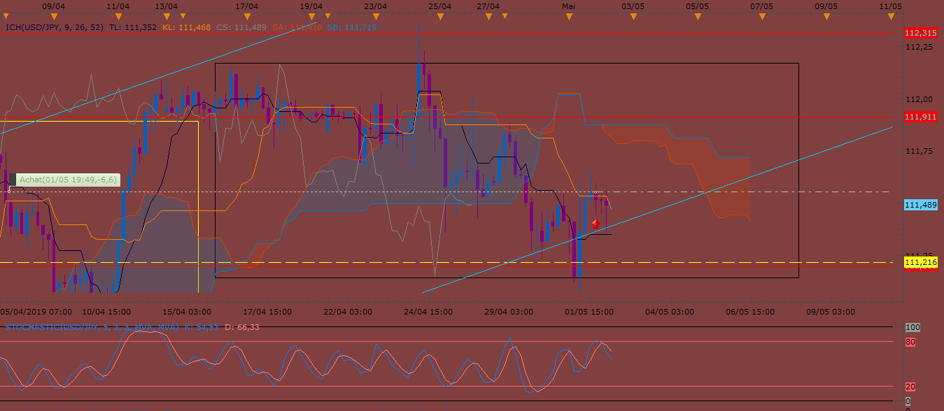The height and width of the screenshot is (411, 944).
Task: Click the 09/05 03:00 time label
Action: [831, 312]
